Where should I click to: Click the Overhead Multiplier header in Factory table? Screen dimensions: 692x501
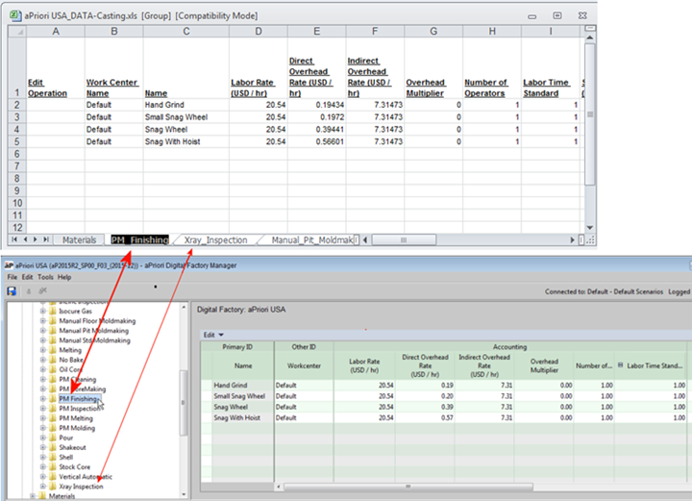click(x=544, y=365)
